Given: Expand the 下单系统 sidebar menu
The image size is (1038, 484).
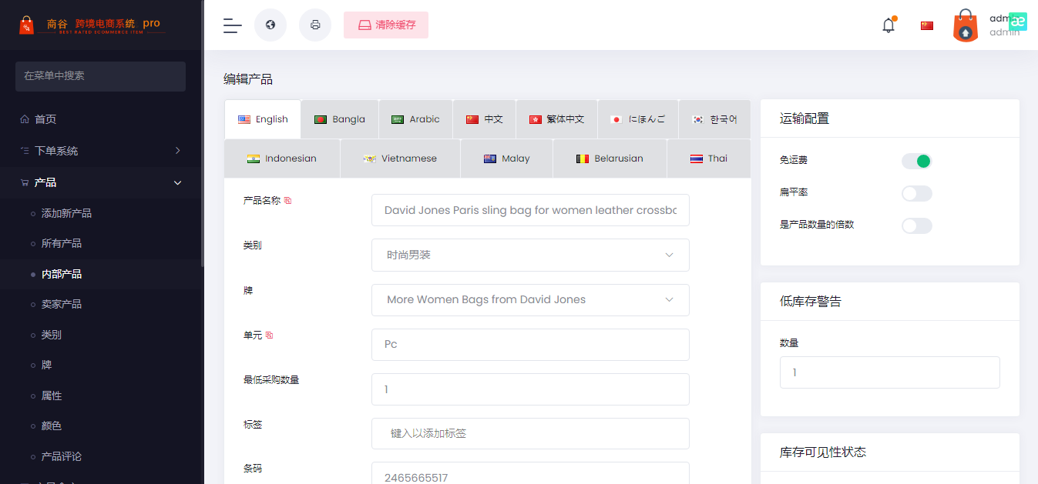Looking at the screenshot, I should 102,151.
